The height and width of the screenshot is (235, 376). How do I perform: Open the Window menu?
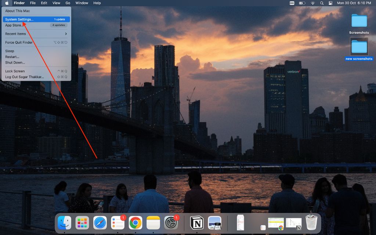click(x=82, y=3)
